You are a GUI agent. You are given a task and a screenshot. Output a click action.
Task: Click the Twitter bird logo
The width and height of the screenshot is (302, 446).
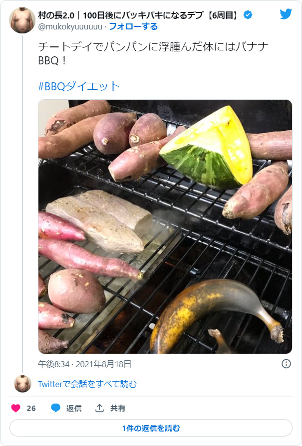coord(286,14)
